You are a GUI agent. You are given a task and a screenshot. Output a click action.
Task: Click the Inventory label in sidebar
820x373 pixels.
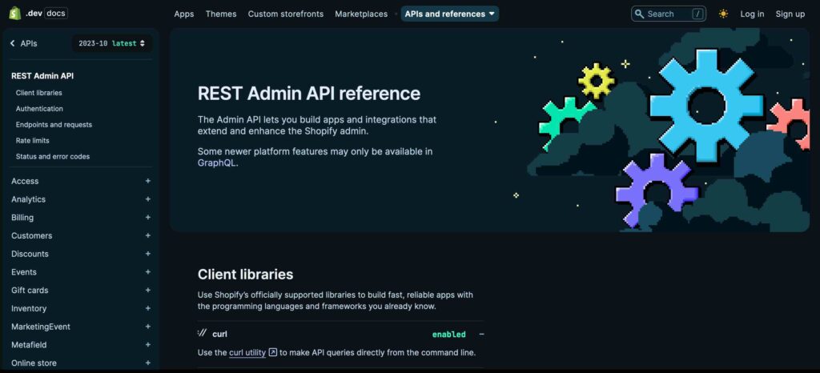tap(29, 308)
